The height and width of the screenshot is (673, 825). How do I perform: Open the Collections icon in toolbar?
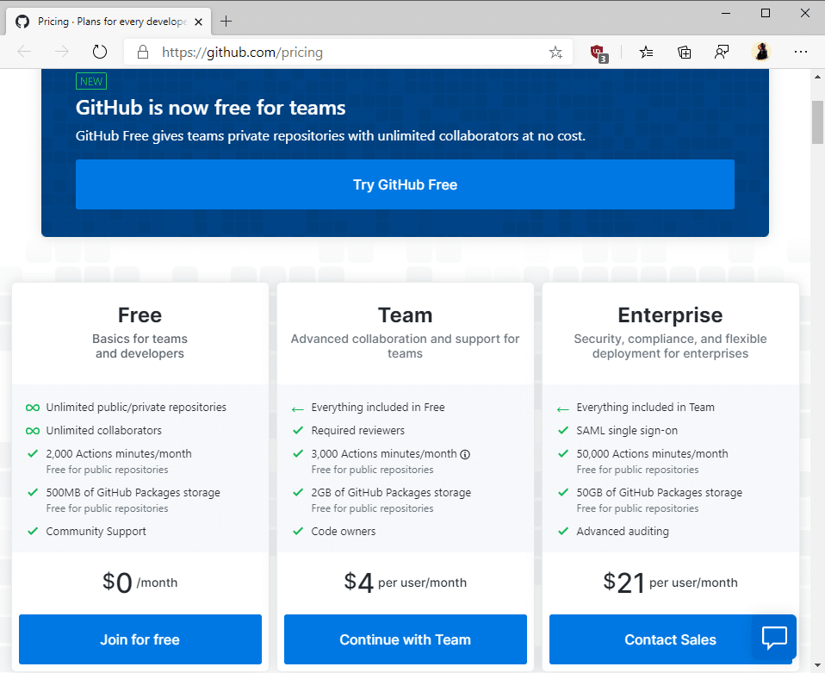(x=685, y=52)
